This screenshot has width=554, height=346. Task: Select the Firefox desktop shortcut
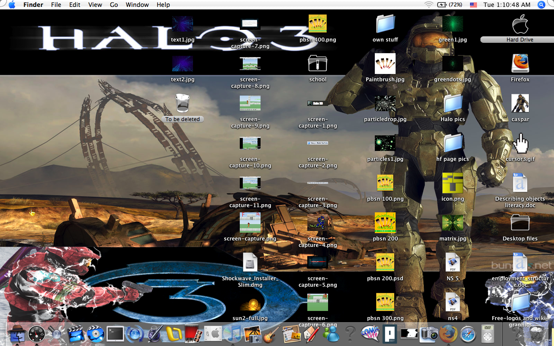520,64
